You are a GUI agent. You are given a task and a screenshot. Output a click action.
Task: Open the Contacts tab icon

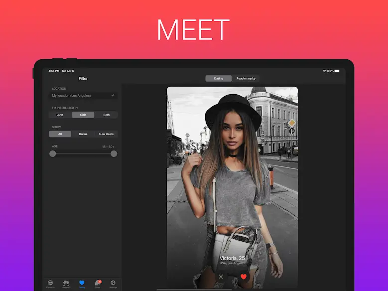click(x=50, y=283)
